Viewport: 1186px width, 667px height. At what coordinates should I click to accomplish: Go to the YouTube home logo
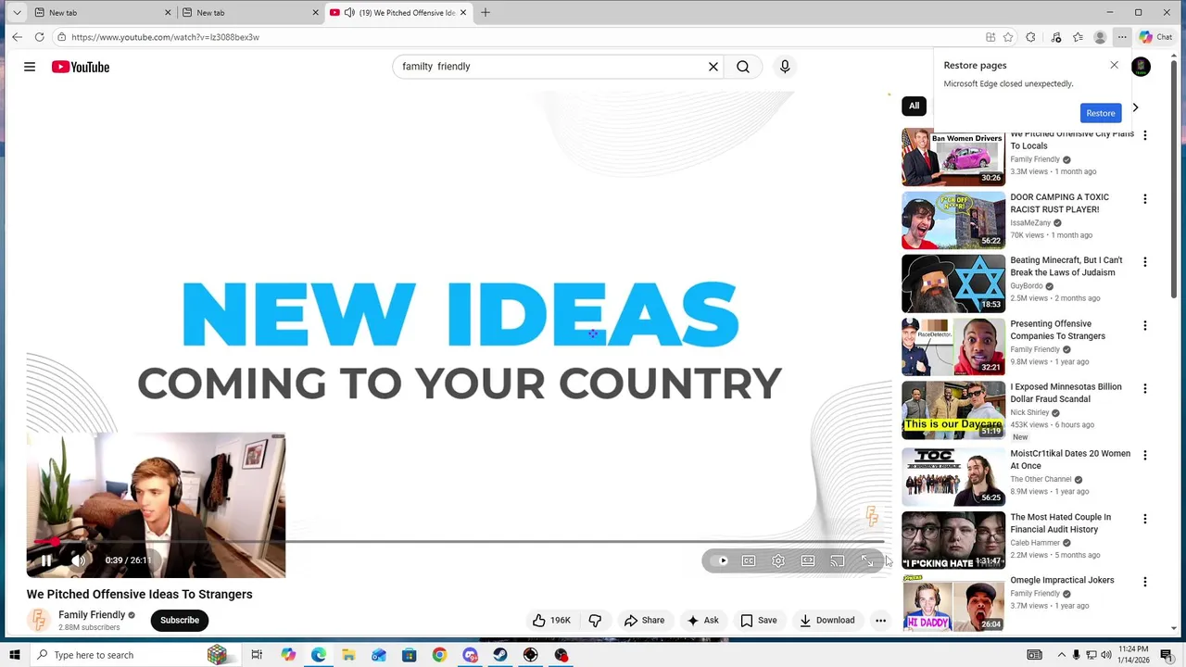81,67
